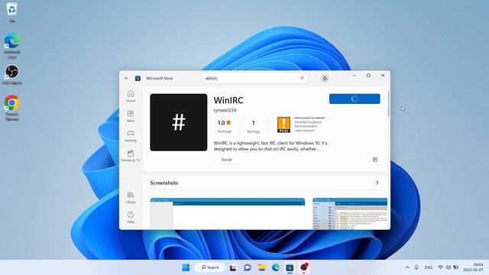Go back in Microsoft Store
Screen dimensions: 489x275
coord(127,78)
